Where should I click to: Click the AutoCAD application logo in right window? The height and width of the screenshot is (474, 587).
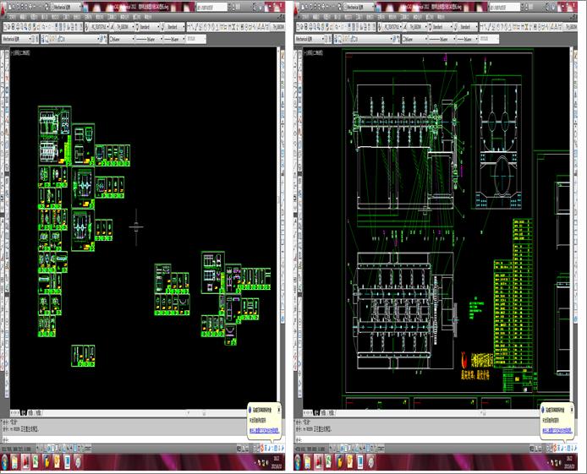(299, 7)
